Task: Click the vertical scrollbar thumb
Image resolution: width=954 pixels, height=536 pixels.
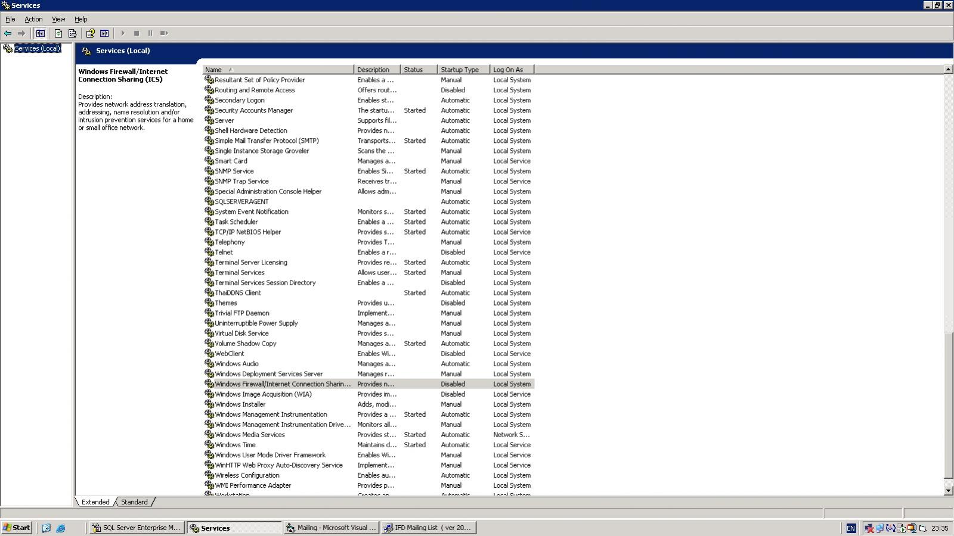Action: 948,405
